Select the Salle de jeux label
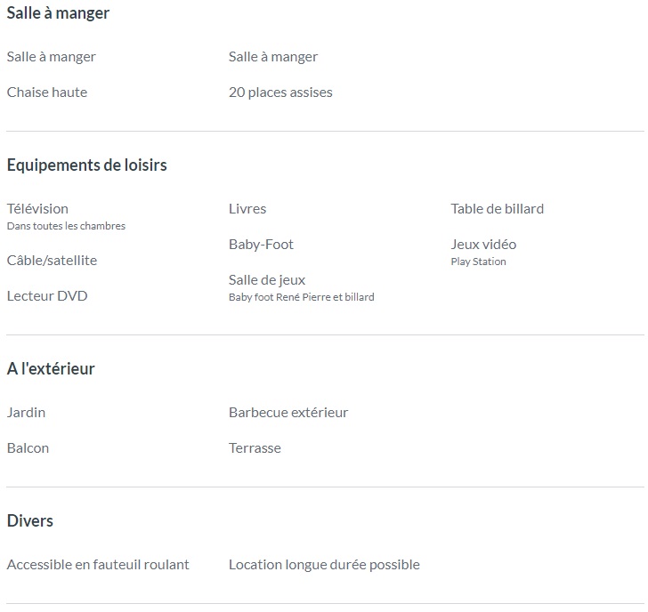The width and height of the screenshot is (648, 612). 267,280
